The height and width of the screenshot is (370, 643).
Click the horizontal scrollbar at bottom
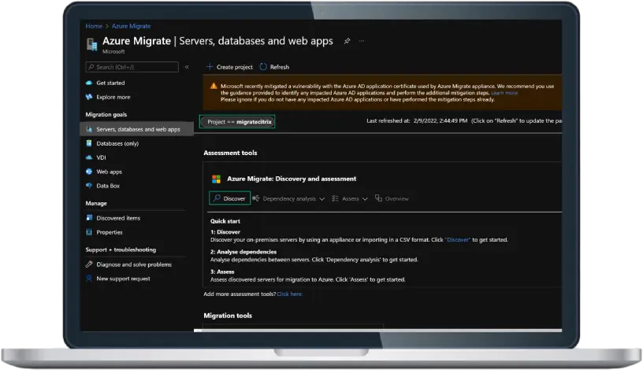pyautogui.click(x=377, y=330)
